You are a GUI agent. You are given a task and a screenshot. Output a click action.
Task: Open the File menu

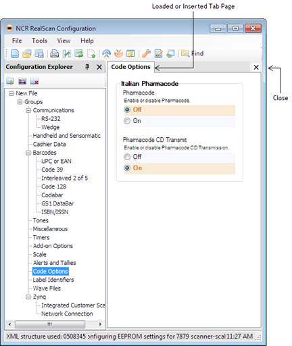tap(17, 41)
